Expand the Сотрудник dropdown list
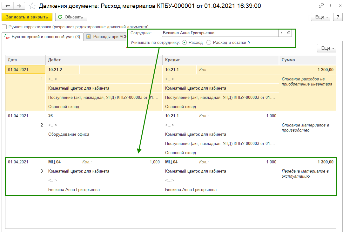The width and height of the screenshot is (343, 233). point(281,33)
